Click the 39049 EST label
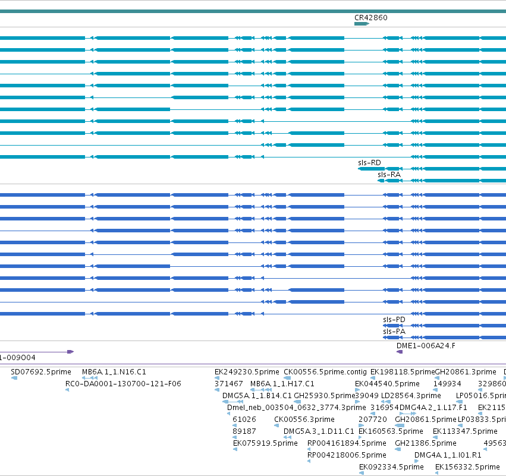The height and width of the screenshot is (476, 506). (x=367, y=396)
